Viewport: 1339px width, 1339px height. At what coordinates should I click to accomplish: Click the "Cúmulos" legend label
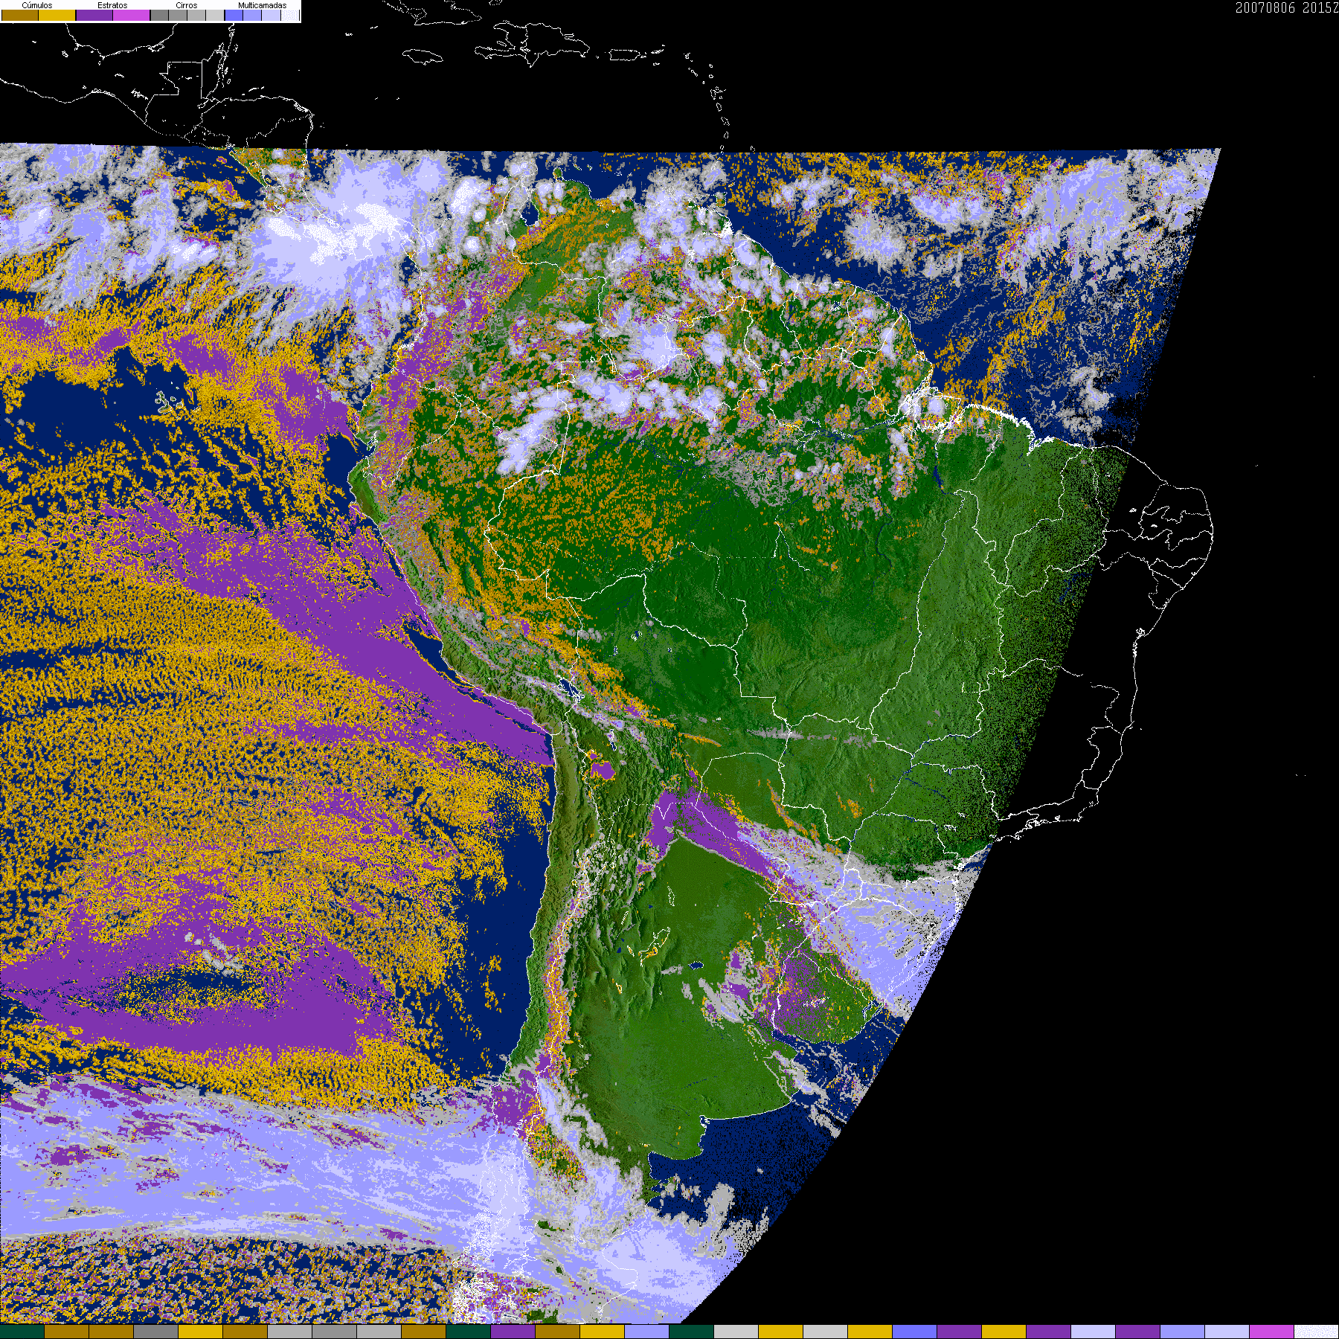pos(37,5)
